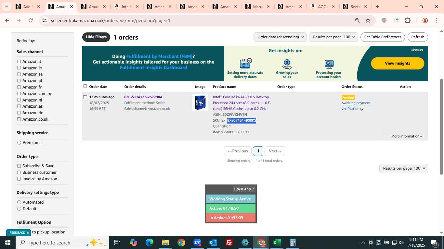This screenshot has height=249, width=444.
Task: Click Open App in tracker widget
Action: [244, 189]
